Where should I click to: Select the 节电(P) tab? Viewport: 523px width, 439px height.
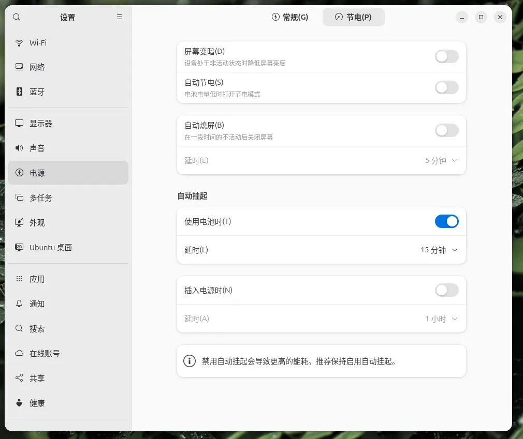(x=353, y=17)
